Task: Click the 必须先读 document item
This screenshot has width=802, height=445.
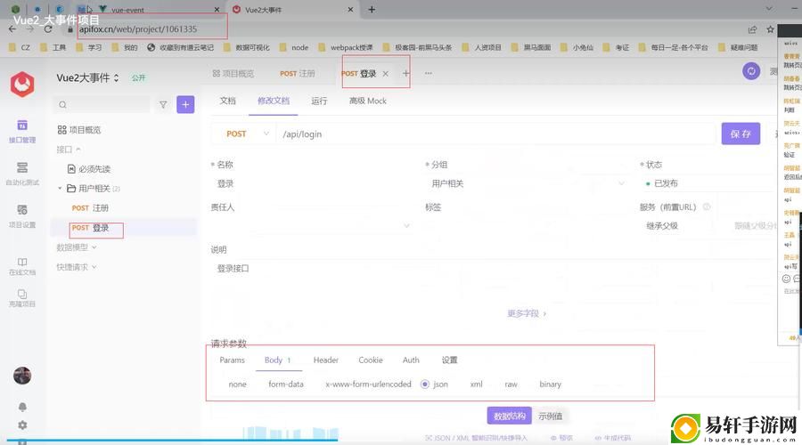Action: [89, 169]
